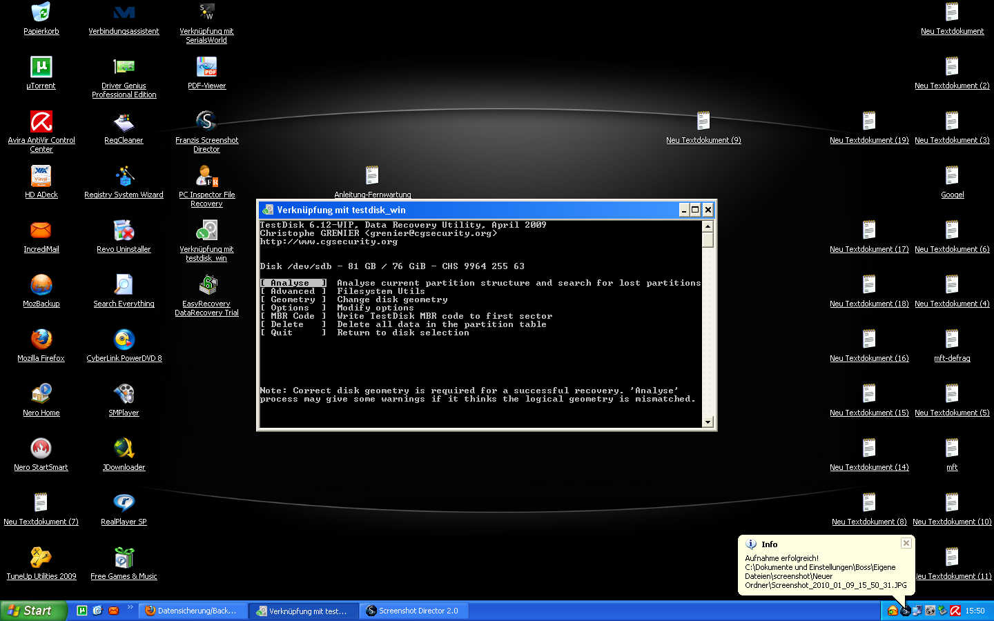Open the TestDisk window title bar system icon

point(268,210)
